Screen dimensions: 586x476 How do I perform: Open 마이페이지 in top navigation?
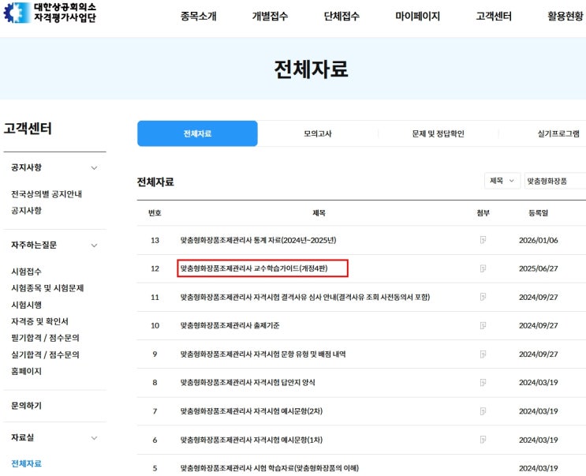point(417,16)
